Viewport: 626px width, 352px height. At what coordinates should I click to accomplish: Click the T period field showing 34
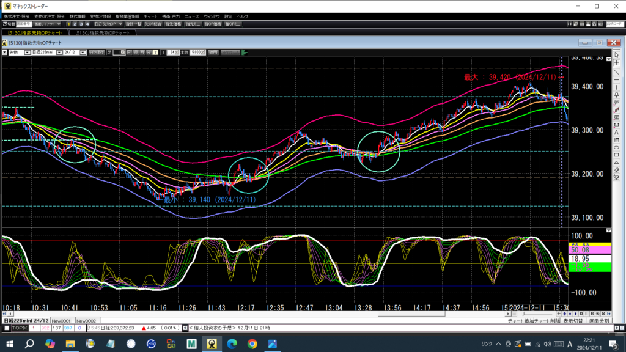(173, 53)
